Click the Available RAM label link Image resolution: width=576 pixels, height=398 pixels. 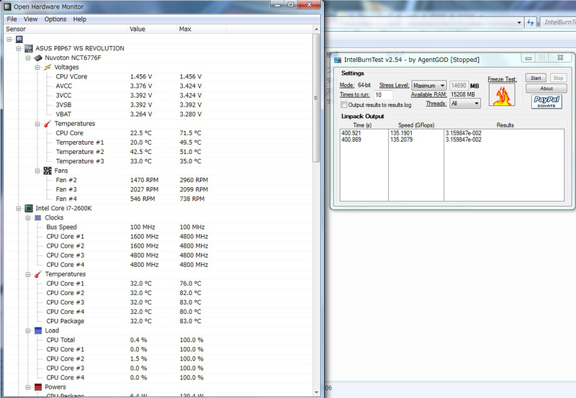(428, 95)
